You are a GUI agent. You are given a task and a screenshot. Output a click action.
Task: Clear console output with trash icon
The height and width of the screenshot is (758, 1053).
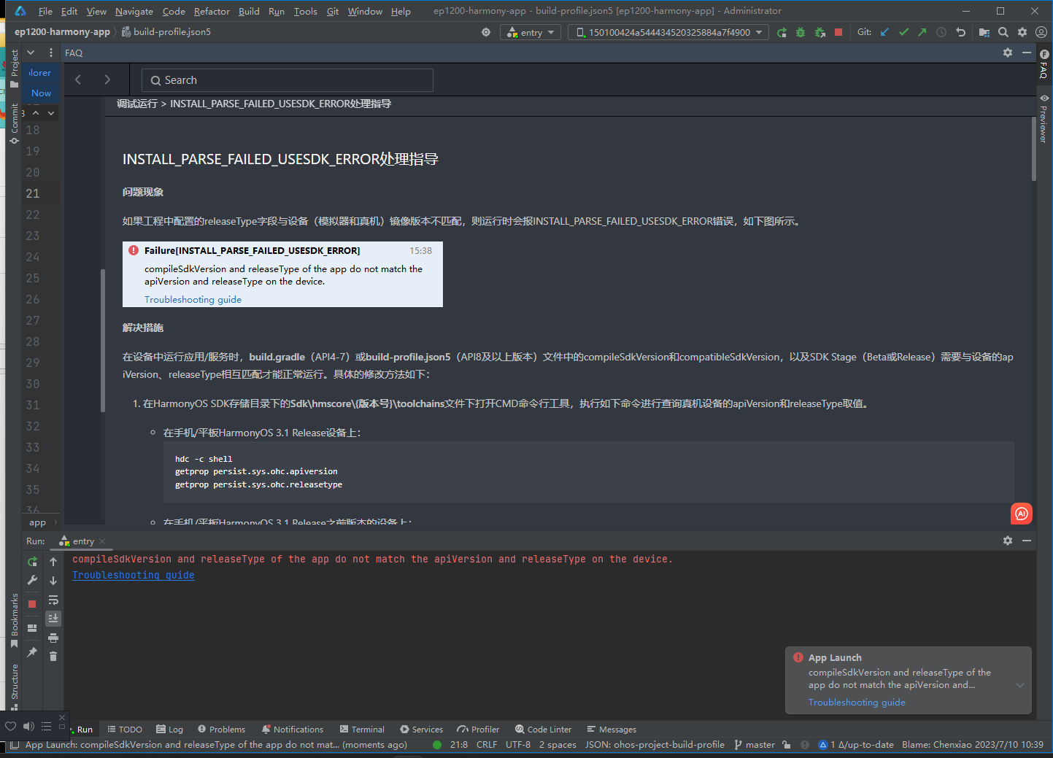[x=53, y=657]
